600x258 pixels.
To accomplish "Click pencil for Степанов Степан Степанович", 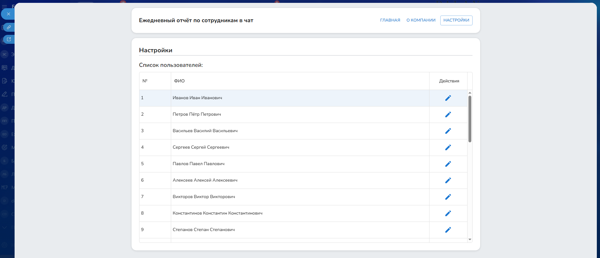I will (x=448, y=230).
